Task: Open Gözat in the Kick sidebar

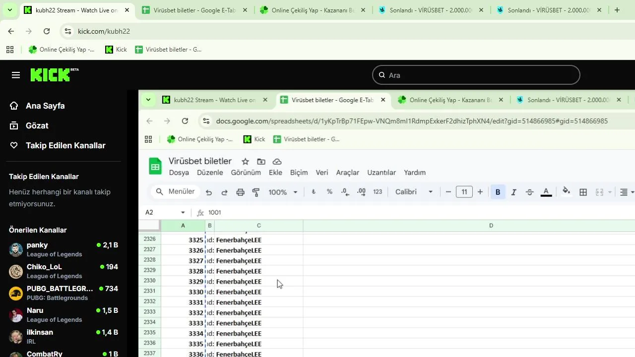Action: pos(37,125)
